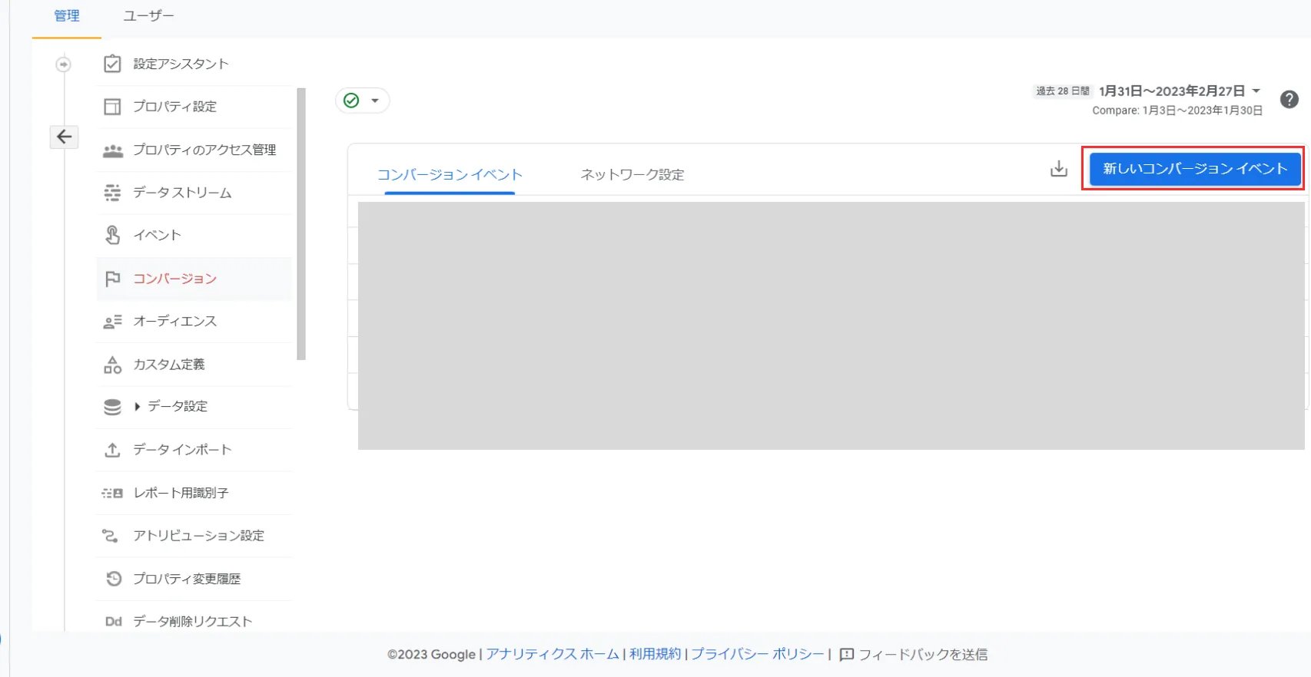Screen dimensions: 1311x677
Task: Switch to the ネットワーク設定 tab
Action: [x=632, y=175]
